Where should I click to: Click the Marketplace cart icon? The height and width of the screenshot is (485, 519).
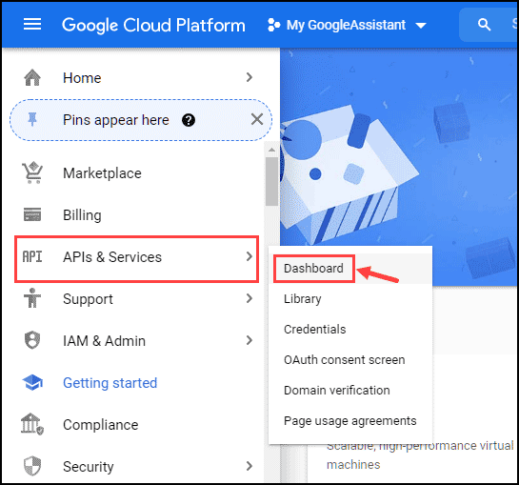click(x=32, y=172)
